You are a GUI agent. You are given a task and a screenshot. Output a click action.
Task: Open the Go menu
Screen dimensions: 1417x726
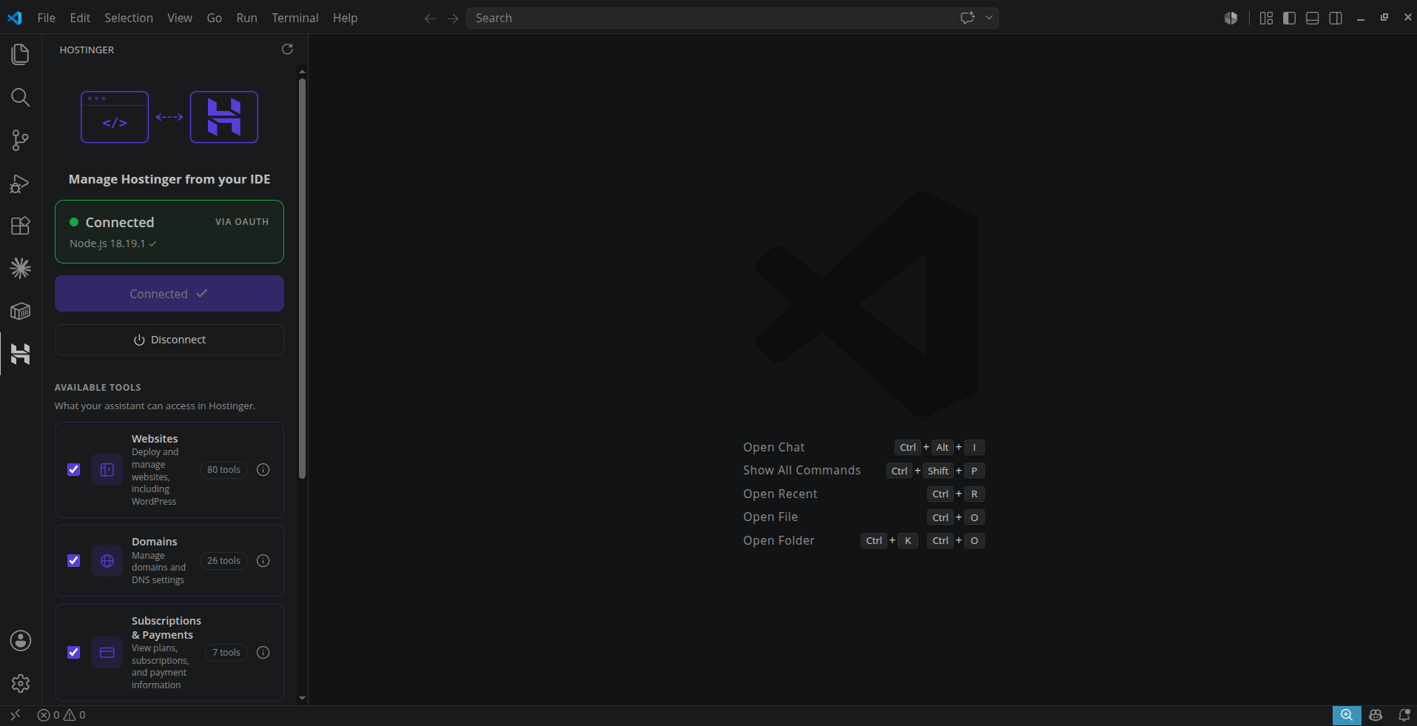(215, 18)
